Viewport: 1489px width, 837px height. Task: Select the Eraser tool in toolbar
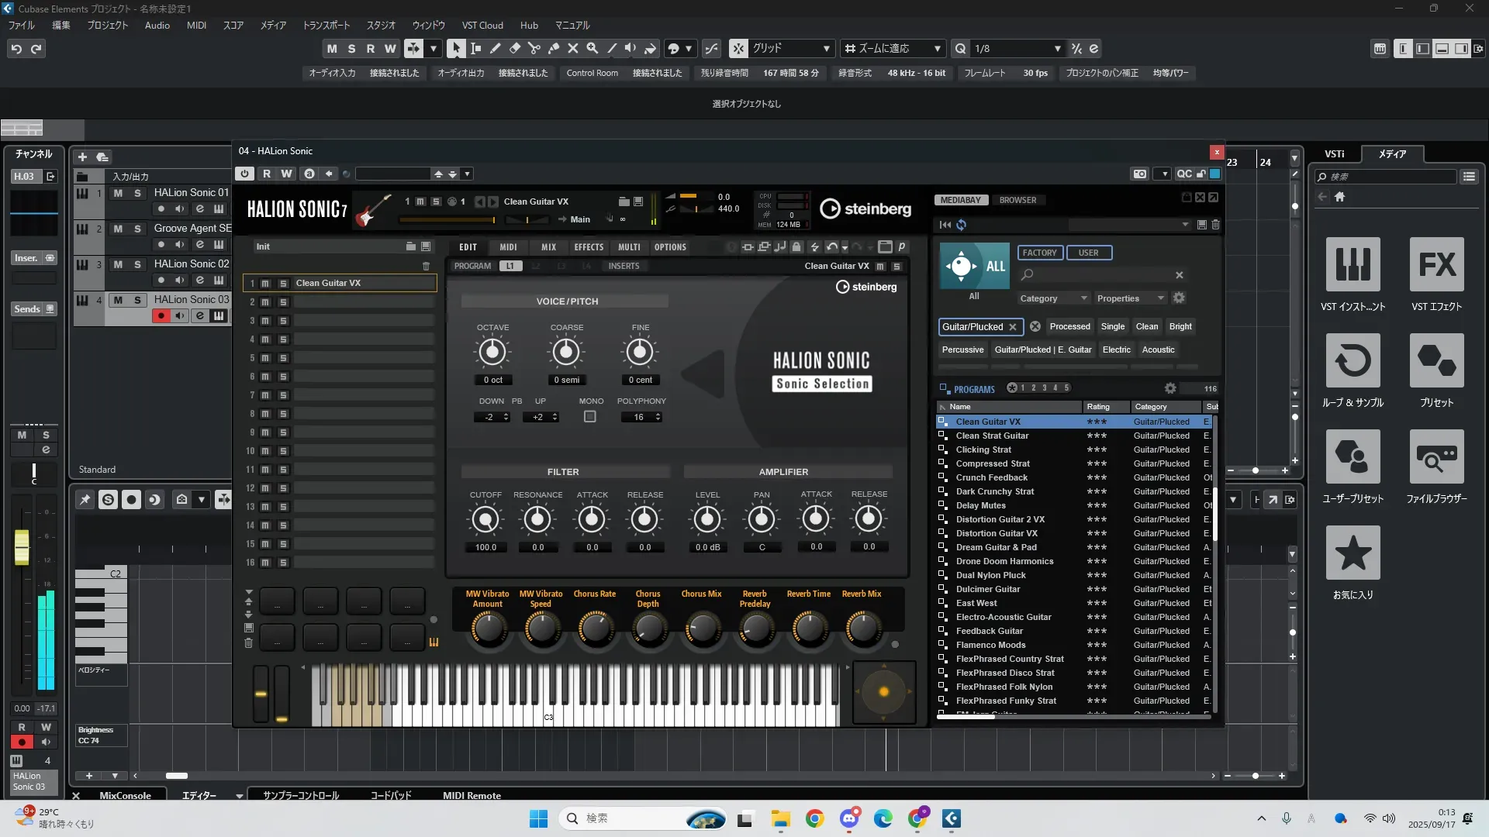[x=514, y=48]
